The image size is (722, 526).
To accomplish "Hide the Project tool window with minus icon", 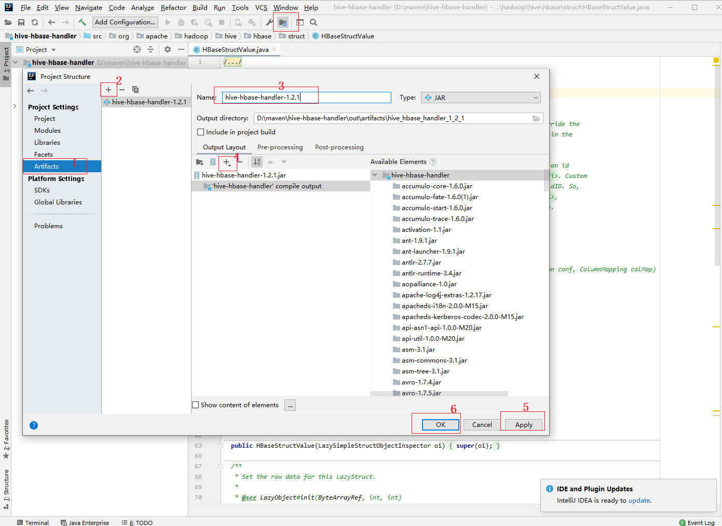I will click(x=181, y=49).
